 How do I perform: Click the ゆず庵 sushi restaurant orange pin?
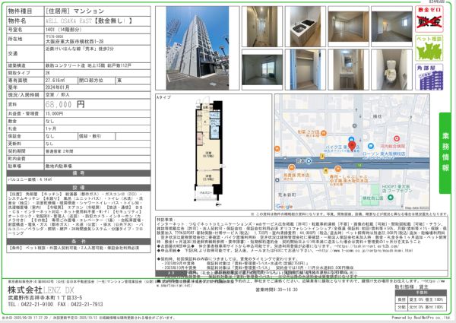337,169
